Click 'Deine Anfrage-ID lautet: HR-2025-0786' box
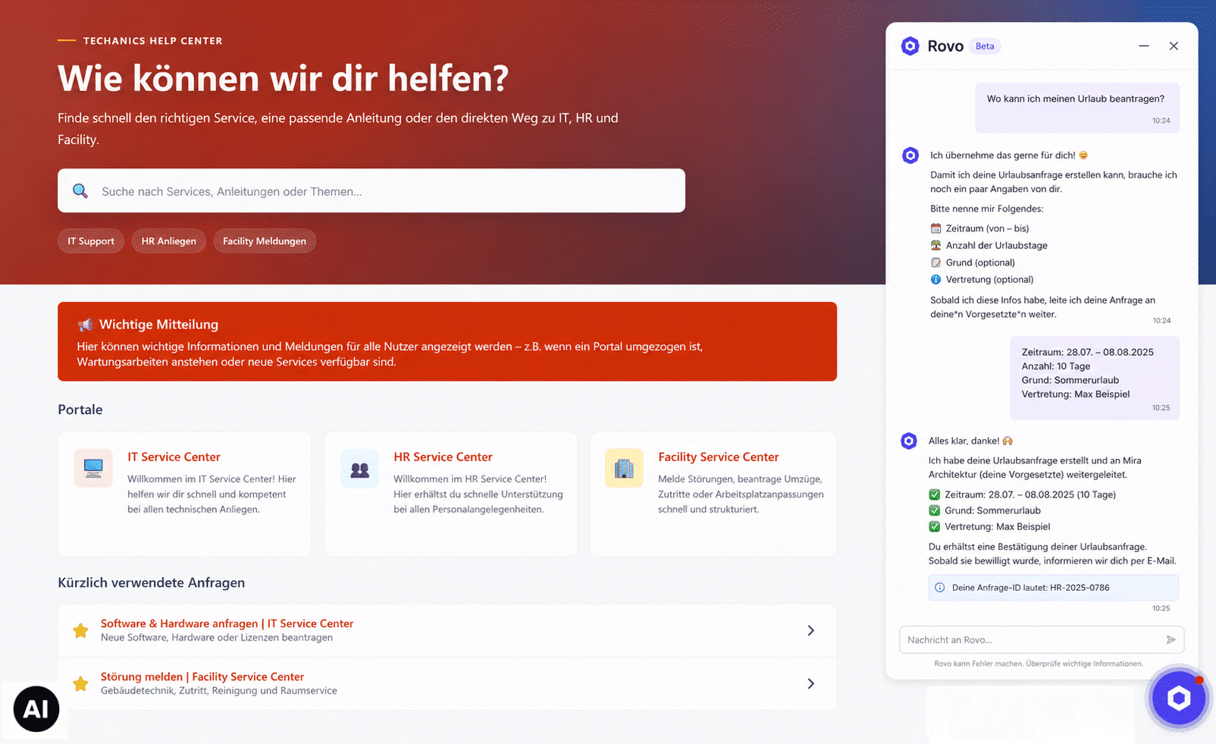The width and height of the screenshot is (1216, 744). (x=1053, y=588)
